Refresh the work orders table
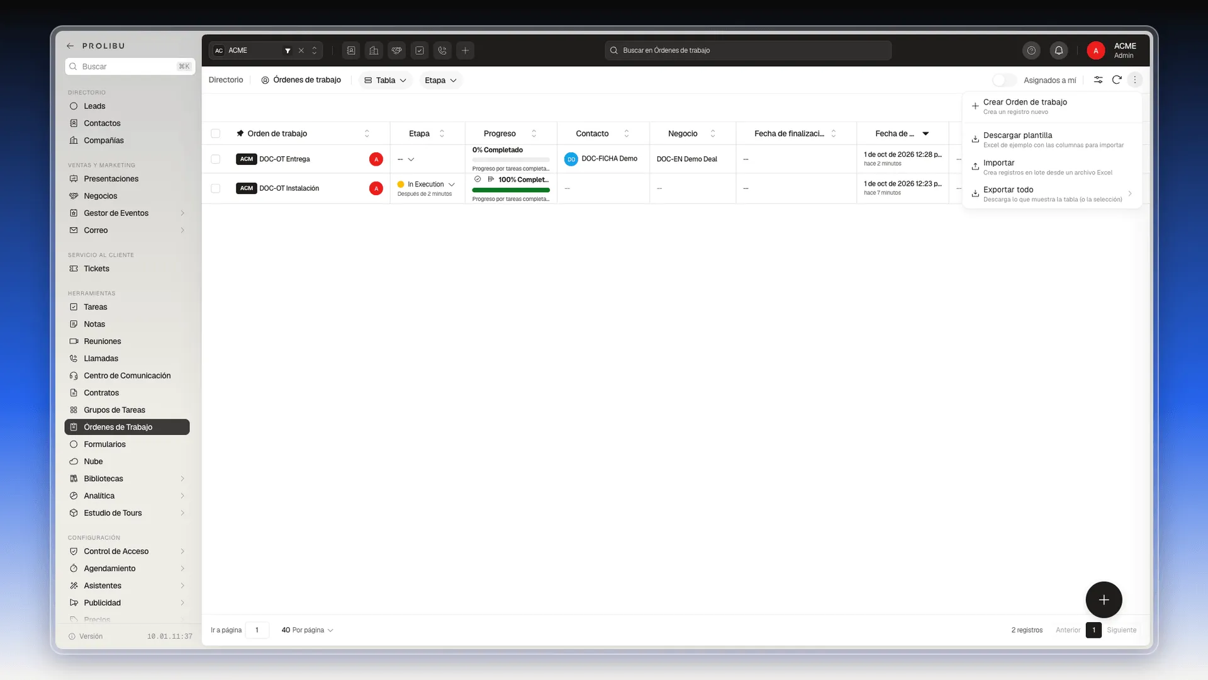1208x680 pixels. tap(1117, 80)
